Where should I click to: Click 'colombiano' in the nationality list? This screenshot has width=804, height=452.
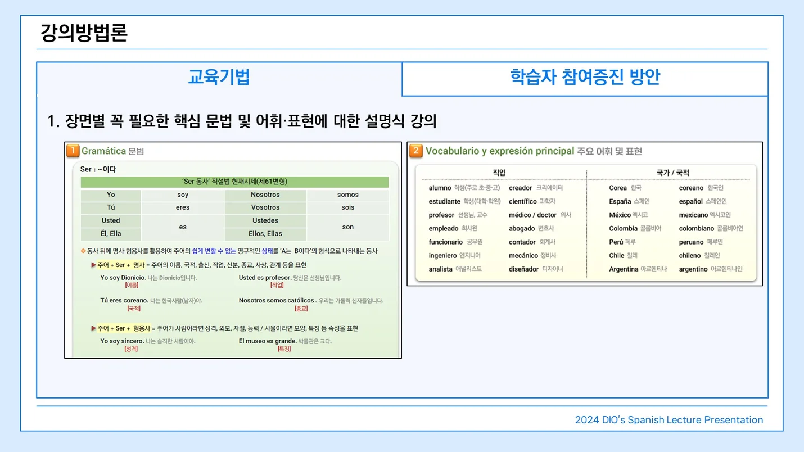click(697, 228)
